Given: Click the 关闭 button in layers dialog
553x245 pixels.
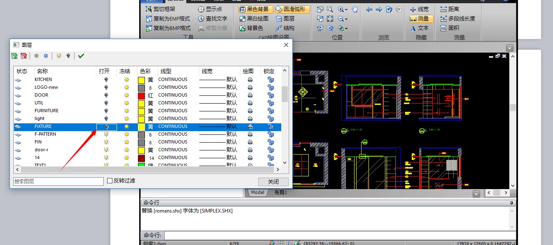Looking at the screenshot, I should [x=273, y=182].
